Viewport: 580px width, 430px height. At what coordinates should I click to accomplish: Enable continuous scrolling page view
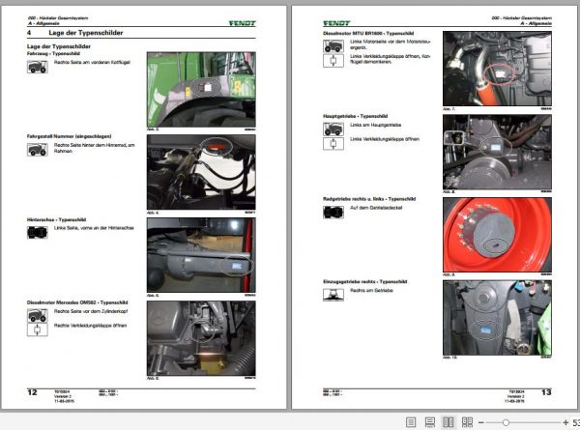tap(429, 422)
